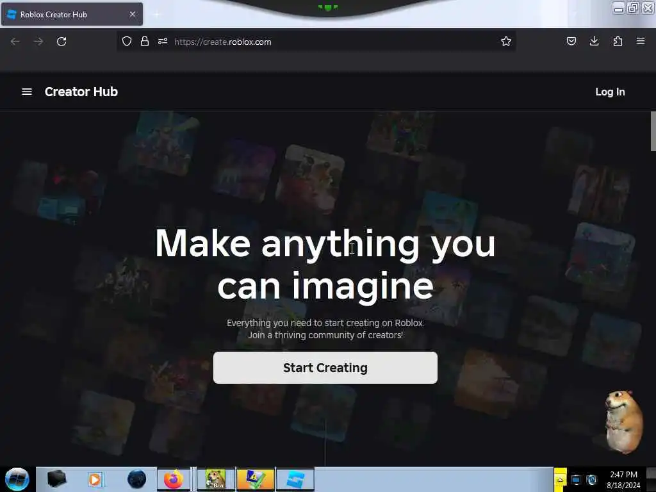
Task: Click the hamster desktop mascot
Action: (623, 422)
